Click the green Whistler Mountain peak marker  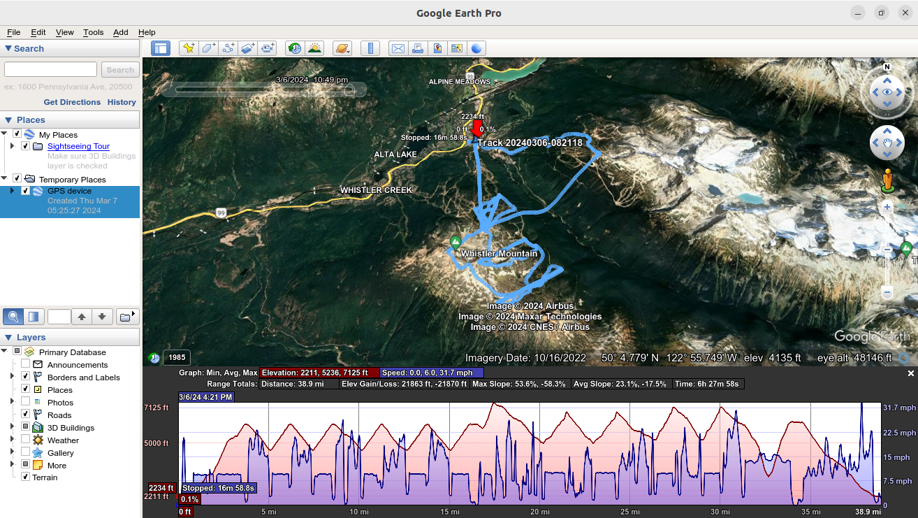coord(456,243)
